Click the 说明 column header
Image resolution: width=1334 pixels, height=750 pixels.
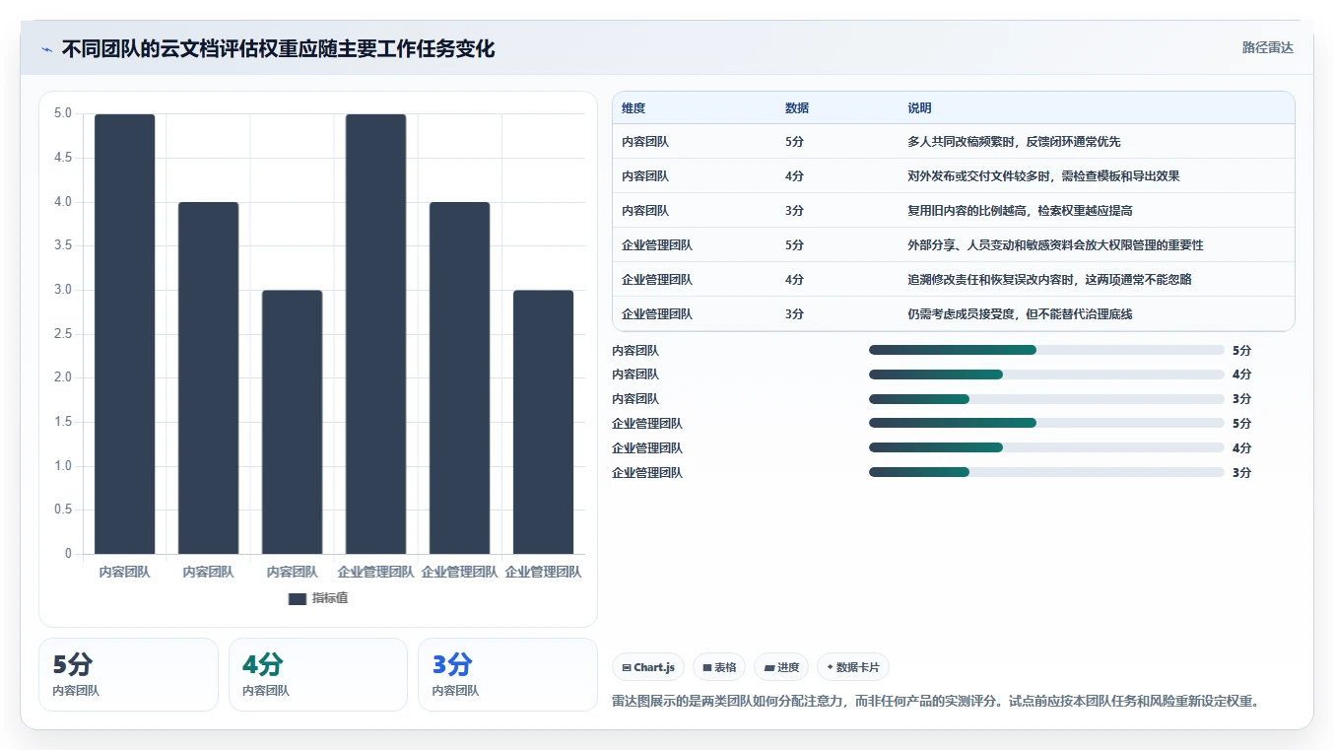pos(919,108)
